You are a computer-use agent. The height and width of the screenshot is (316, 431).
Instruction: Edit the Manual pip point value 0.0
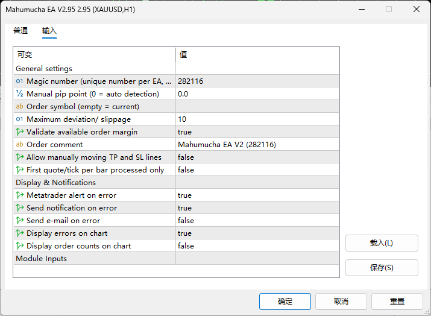(x=257, y=94)
